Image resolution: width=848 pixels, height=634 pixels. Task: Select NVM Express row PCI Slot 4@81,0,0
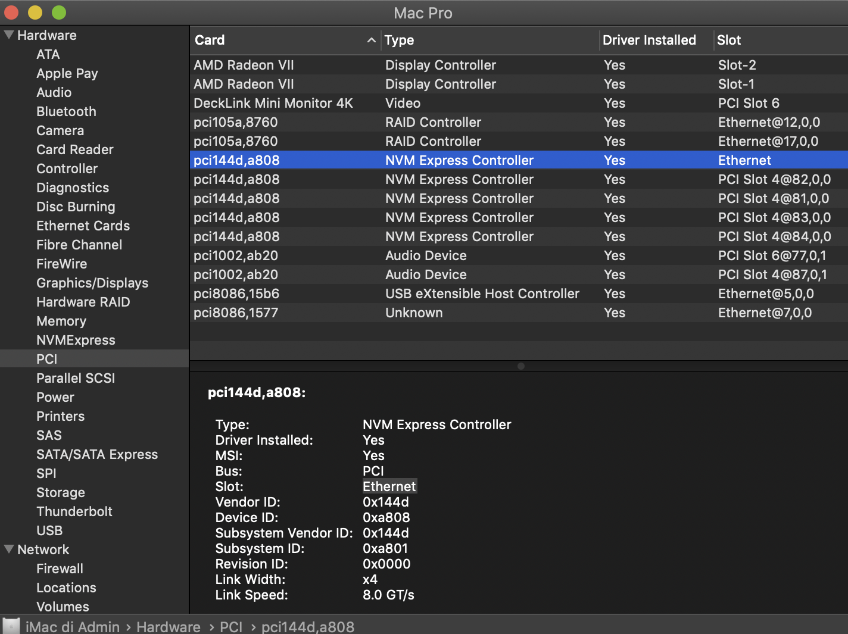point(519,198)
